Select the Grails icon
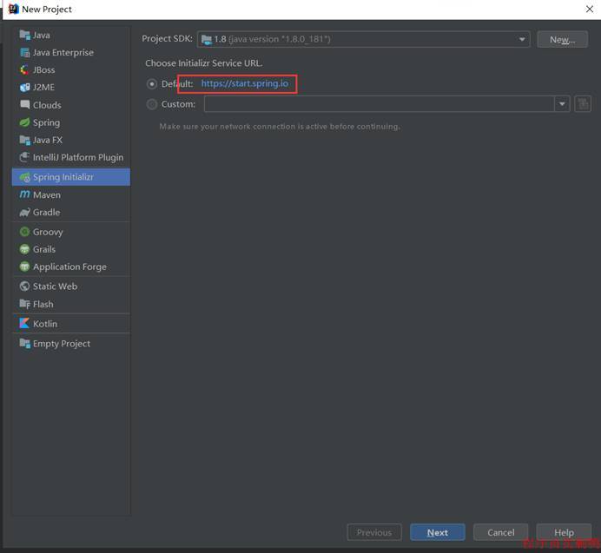 [25, 249]
